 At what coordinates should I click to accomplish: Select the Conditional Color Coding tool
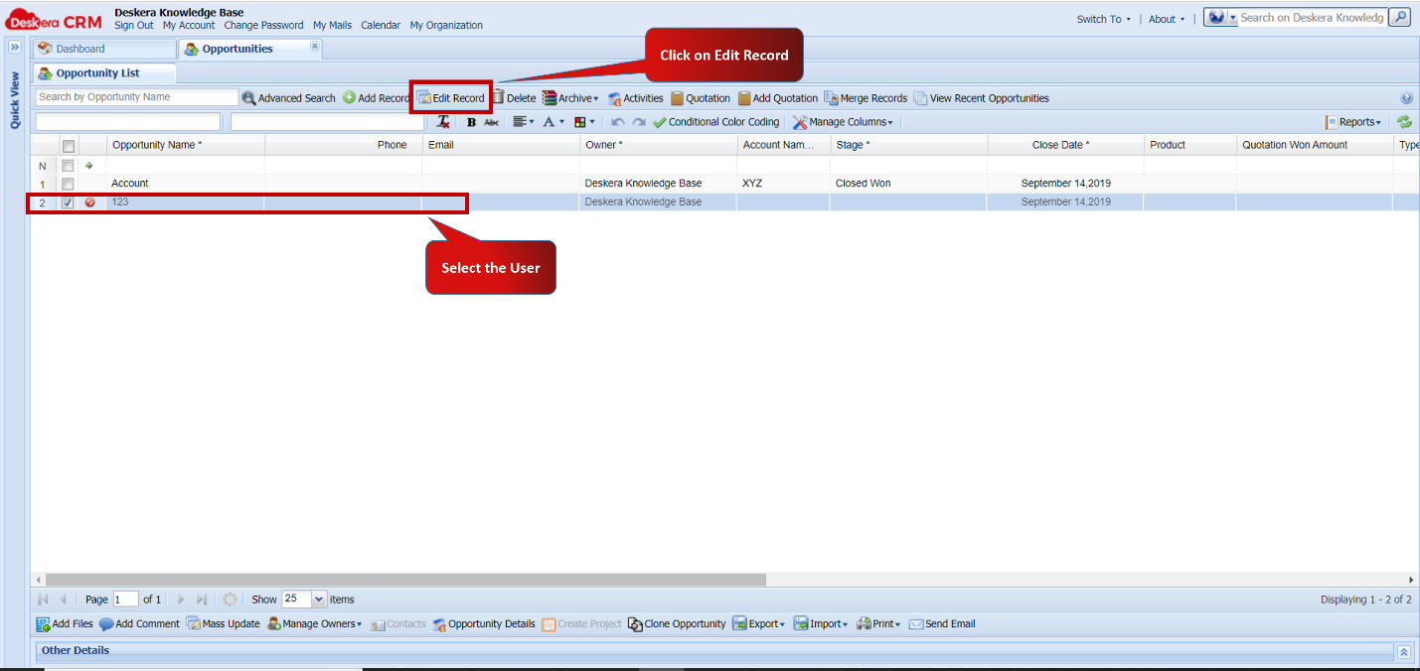[716, 121]
